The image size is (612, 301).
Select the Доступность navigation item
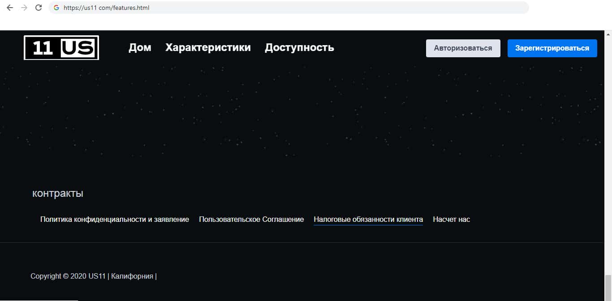[x=299, y=47]
